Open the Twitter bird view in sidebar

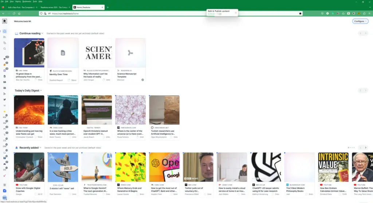tap(4, 100)
